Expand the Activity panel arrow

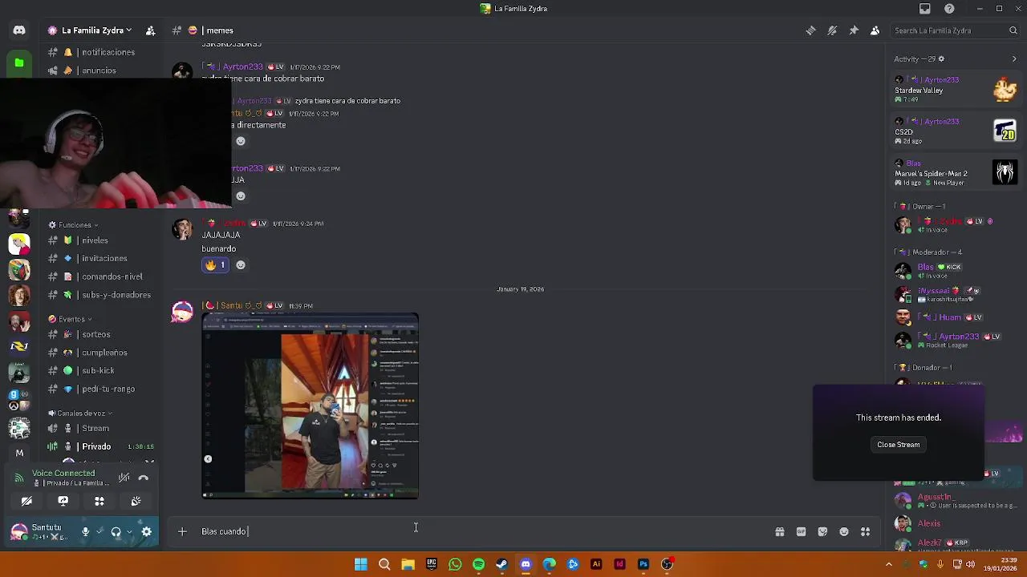(1014, 59)
